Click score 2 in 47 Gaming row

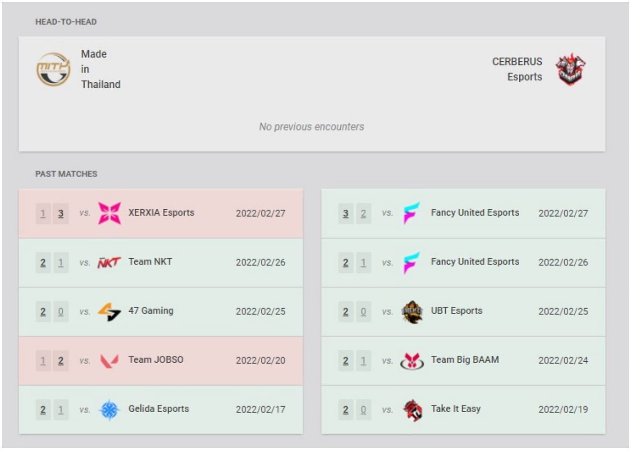[43, 311]
